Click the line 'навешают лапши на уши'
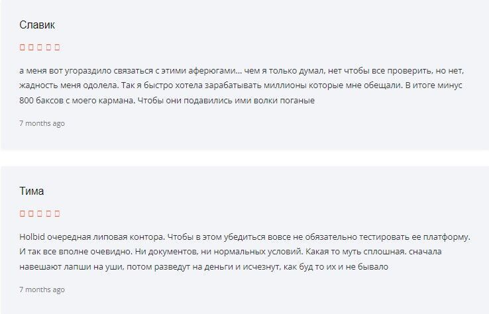Viewport: 489px width, 314px height. pos(203,266)
